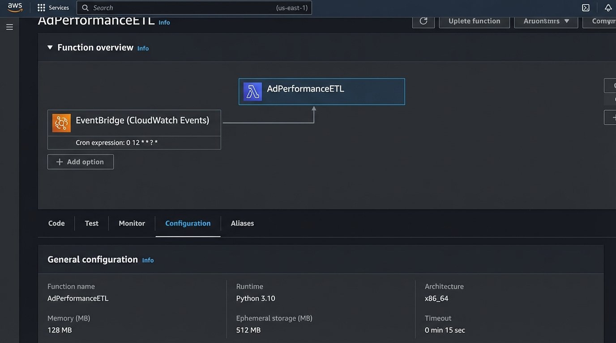Open the notifications bell
This screenshot has height=343, width=616.
(x=608, y=8)
